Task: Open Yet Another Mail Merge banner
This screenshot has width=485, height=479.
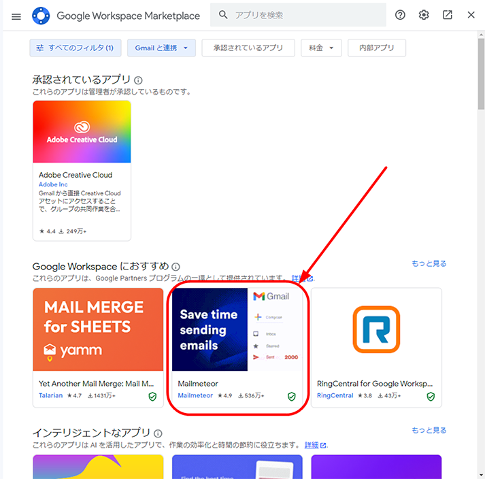Action: tap(98, 329)
